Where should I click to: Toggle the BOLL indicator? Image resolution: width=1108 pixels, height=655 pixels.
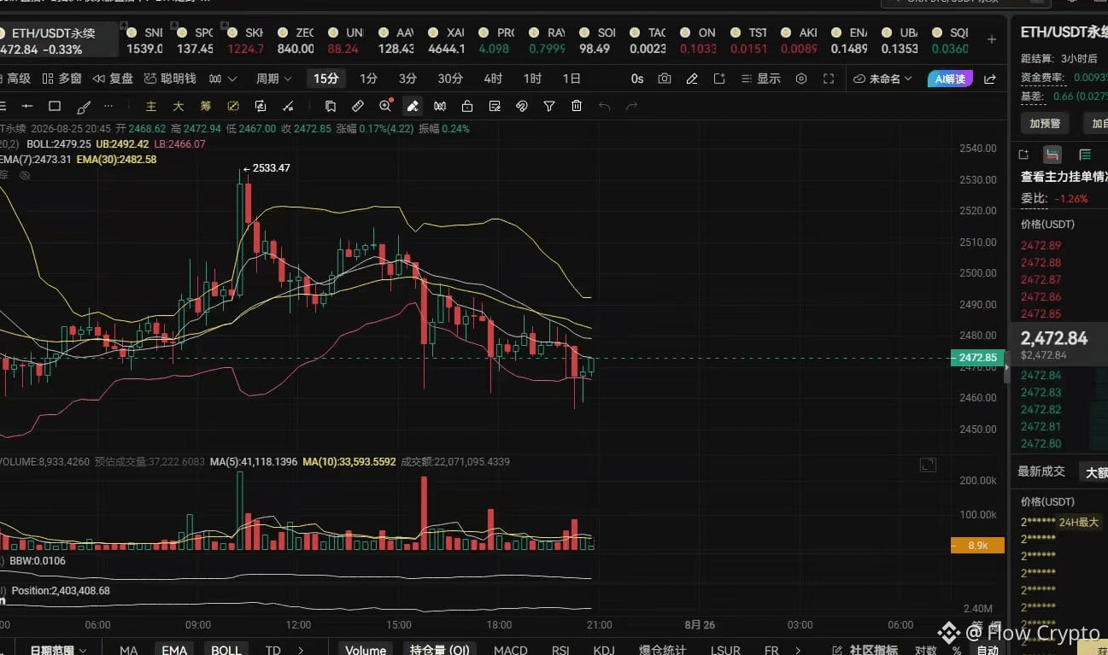[226, 650]
